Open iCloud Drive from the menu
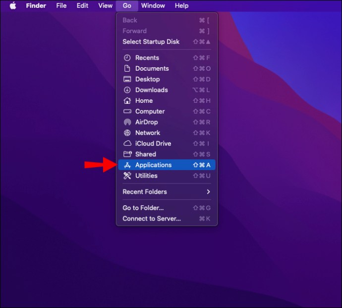This screenshot has width=342, height=308. tap(167, 143)
